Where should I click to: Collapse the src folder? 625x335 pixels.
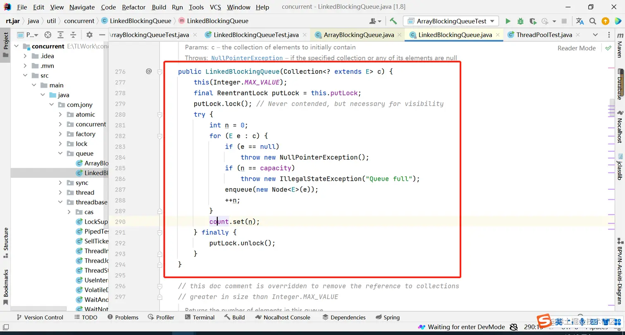(25, 75)
